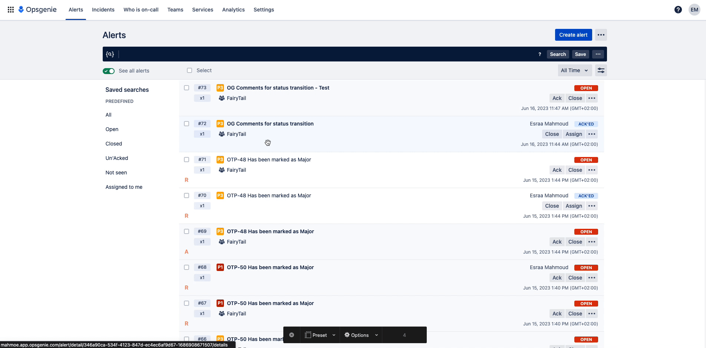
Task: Open the help question mark icon
Action: 678,10
